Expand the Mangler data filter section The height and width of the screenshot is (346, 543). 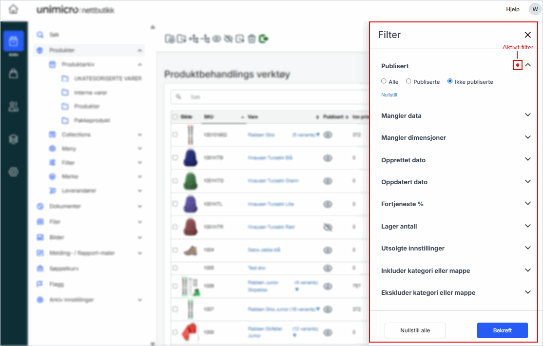click(x=527, y=115)
